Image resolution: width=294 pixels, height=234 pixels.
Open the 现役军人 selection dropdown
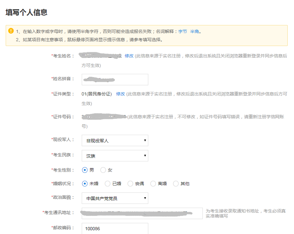115,140
